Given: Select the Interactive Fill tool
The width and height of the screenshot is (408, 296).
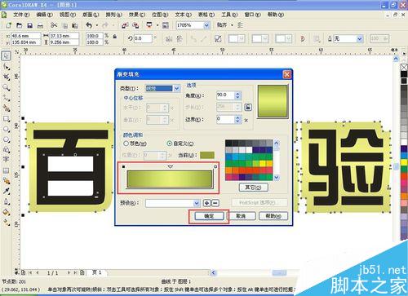Looking at the screenshot, I should (x=6, y=223).
